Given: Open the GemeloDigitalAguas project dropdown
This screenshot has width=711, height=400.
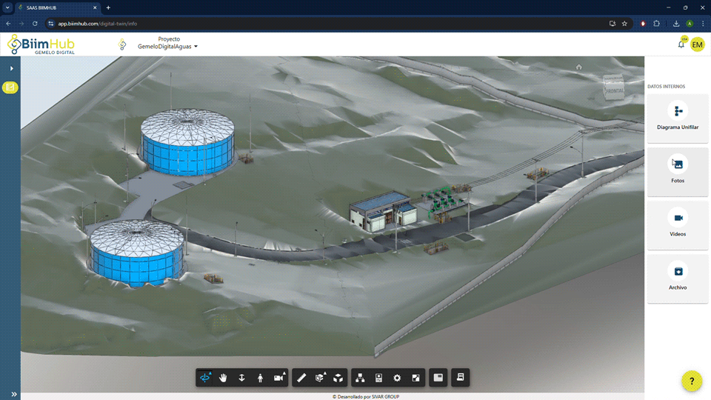Looking at the screenshot, I should point(168,47).
